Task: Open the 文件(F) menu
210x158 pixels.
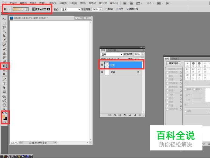Action: [13, 3]
